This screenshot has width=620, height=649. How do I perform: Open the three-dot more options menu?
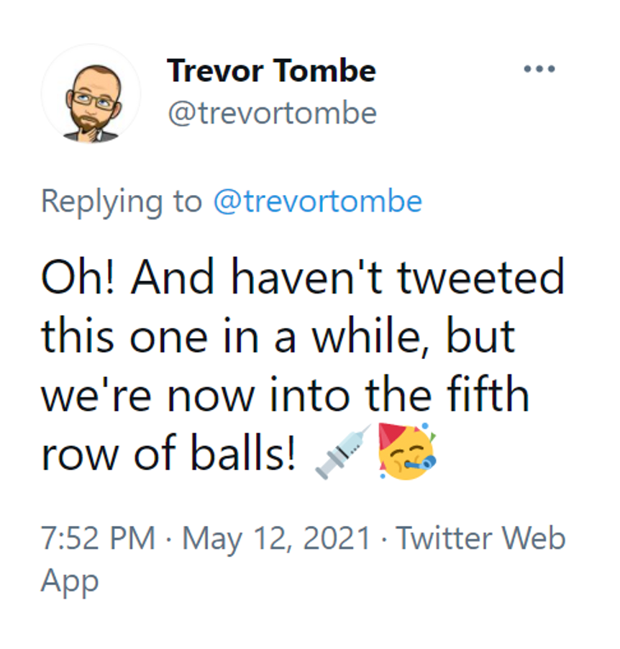(x=539, y=70)
